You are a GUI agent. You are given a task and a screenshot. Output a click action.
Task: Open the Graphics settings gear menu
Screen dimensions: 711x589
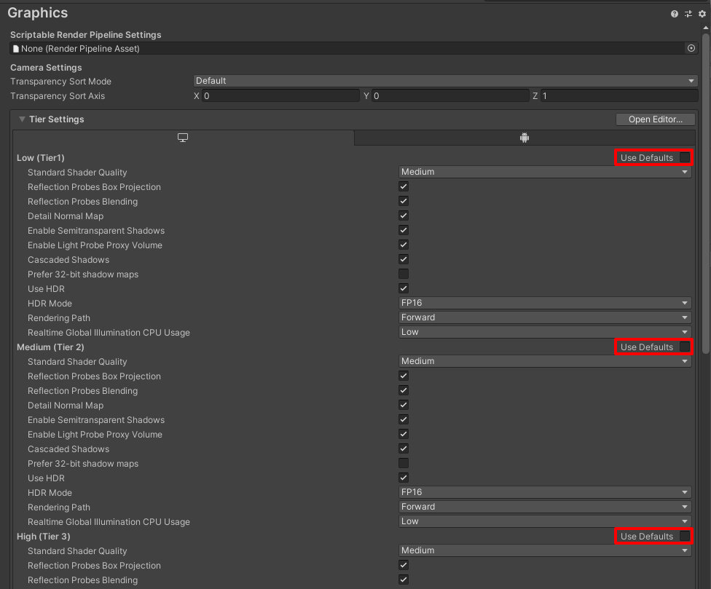pyautogui.click(x=702, y=14)
